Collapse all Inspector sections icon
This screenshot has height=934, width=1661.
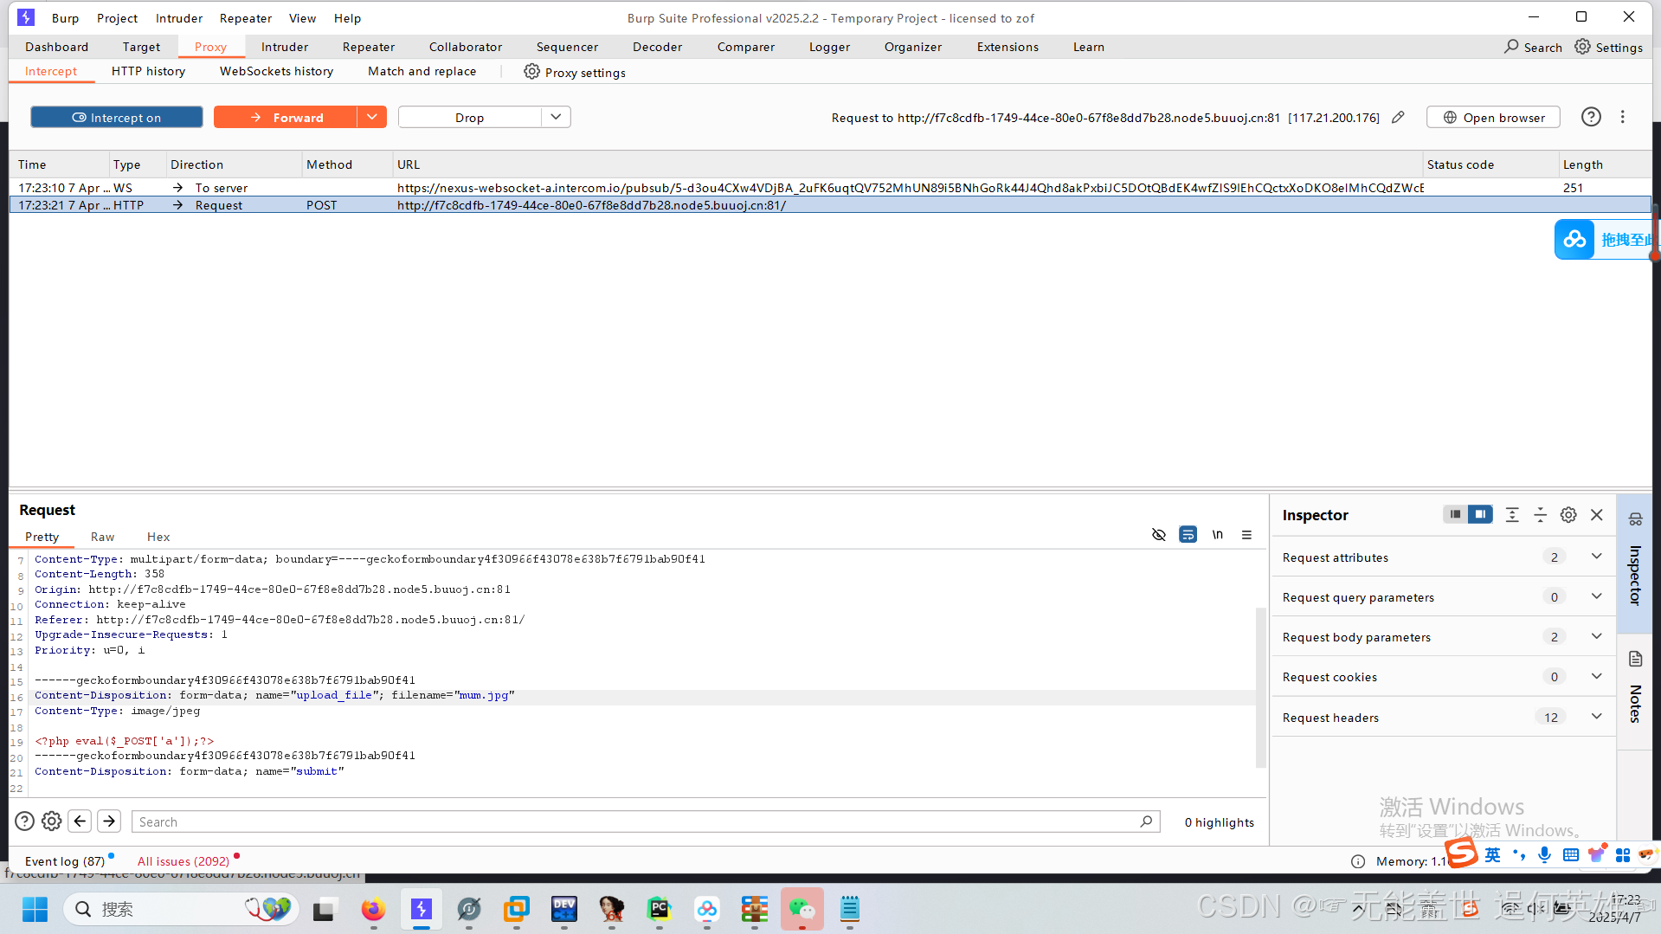tap(1541, 515)
